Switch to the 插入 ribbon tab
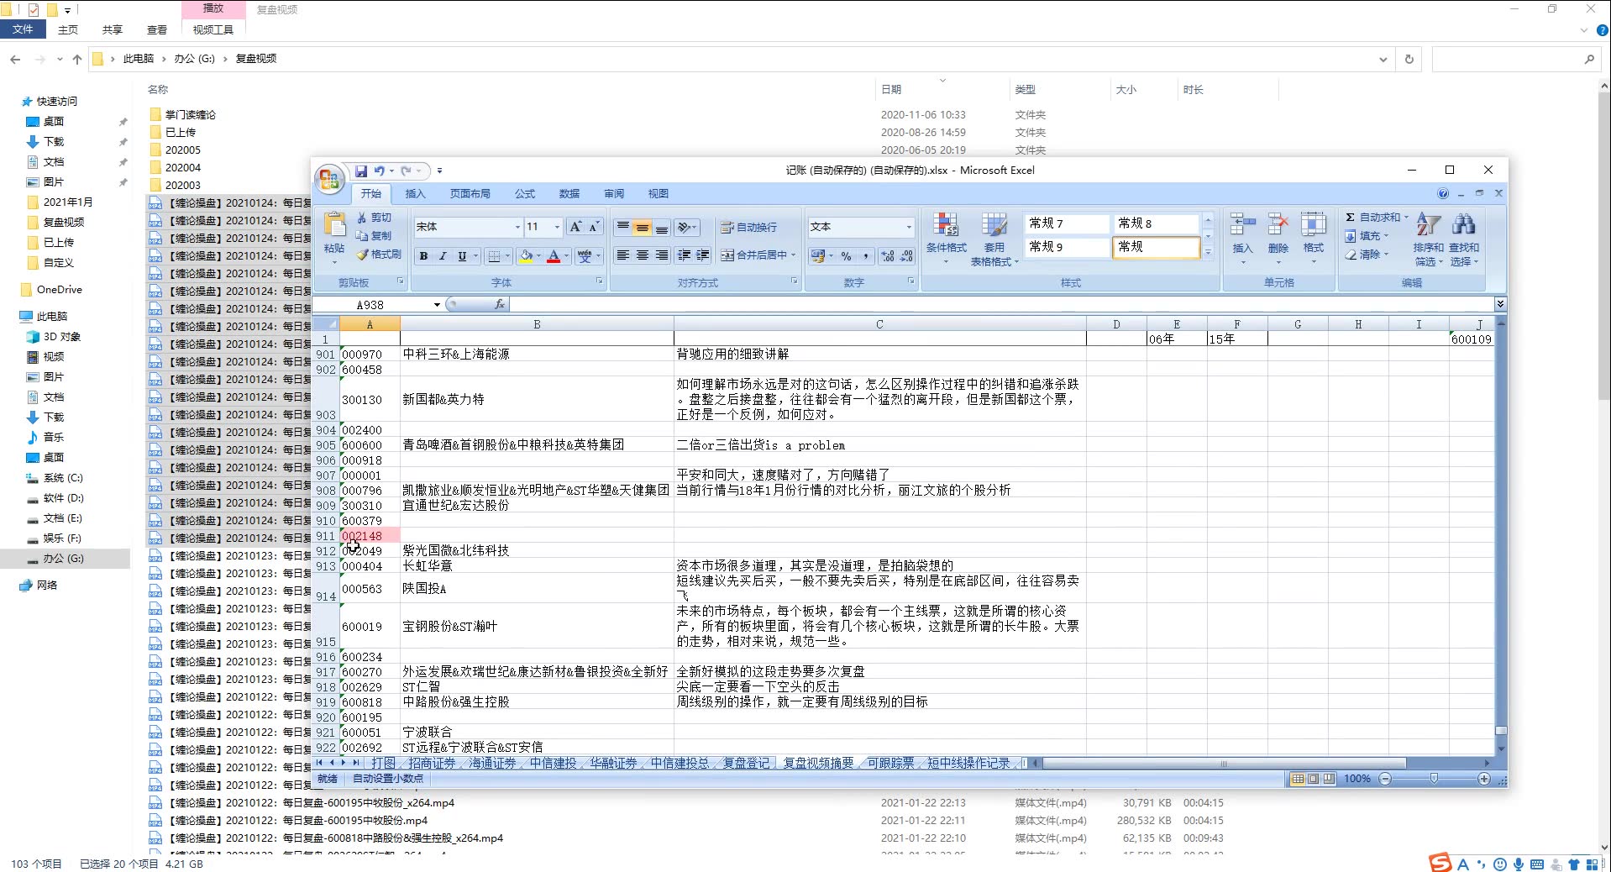The image size is (1611, 872). pyautogui.click(x=415, y=194)
